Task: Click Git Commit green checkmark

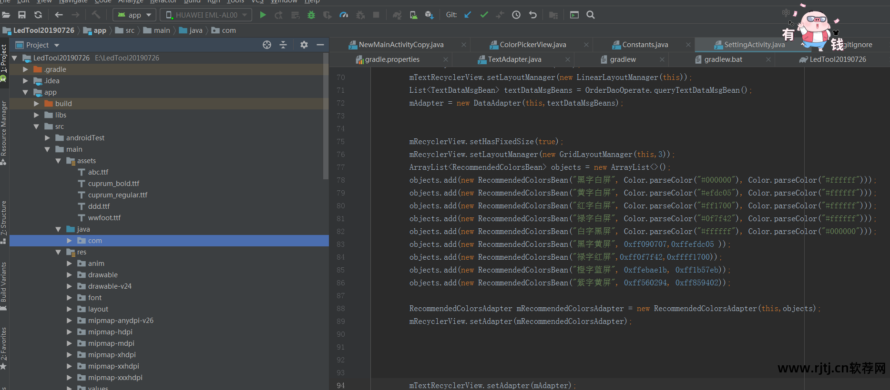Action: point(484,15)
